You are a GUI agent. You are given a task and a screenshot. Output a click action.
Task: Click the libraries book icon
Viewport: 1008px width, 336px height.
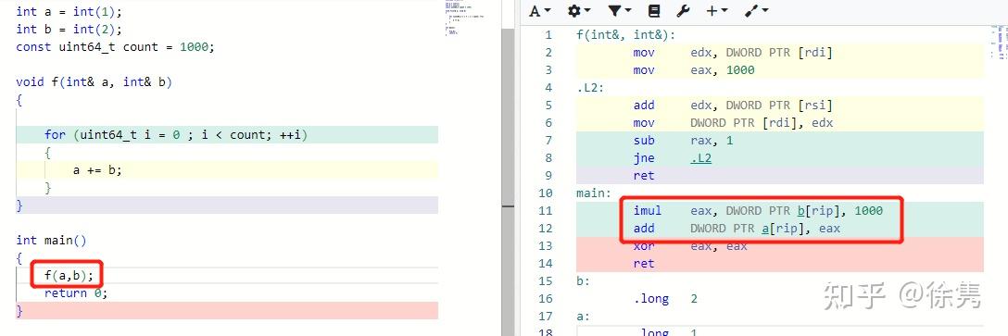(x=654, y=10)
